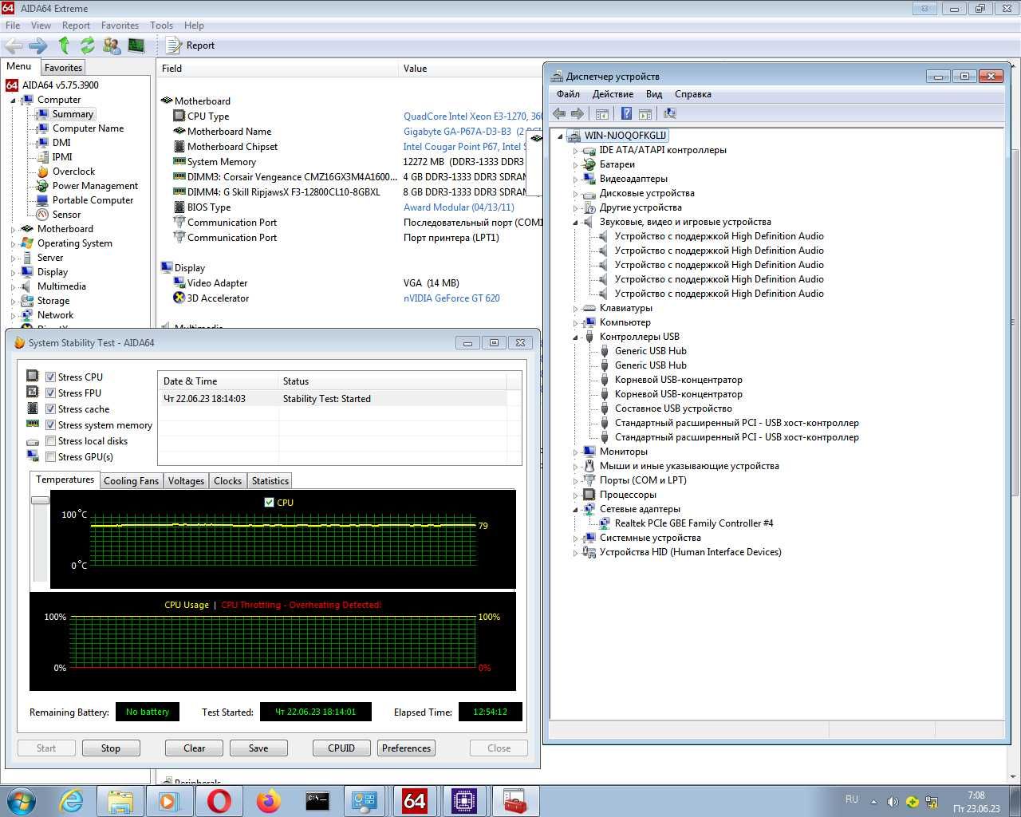The height and width of the screenshot is (817, 1021).
Task: Click Device Manager back arrow icon
Action: [x=559, y=114]
